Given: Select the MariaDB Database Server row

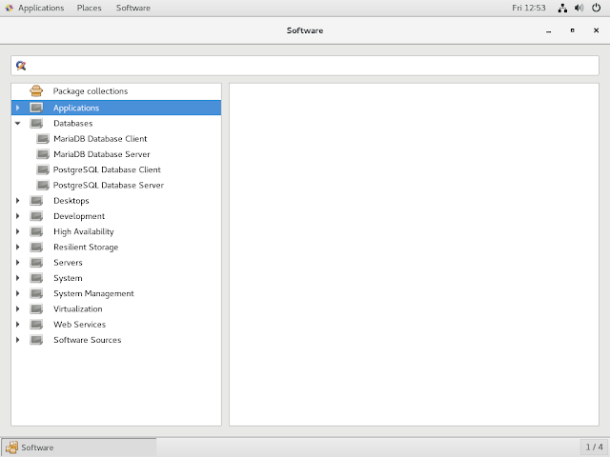Looking at the screenshot, I should click(116, 154).
